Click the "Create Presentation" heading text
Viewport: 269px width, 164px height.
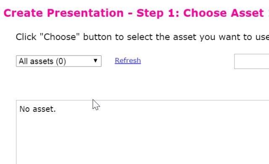(x=63, y=13)
